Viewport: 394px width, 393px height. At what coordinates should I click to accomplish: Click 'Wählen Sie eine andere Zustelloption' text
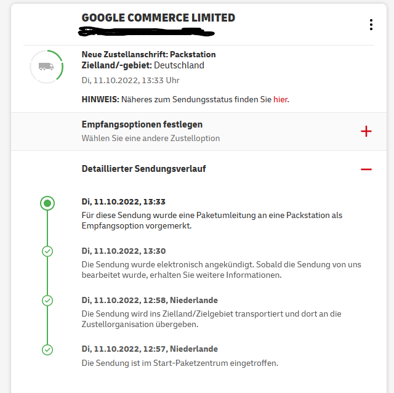(x=151, y=138)
